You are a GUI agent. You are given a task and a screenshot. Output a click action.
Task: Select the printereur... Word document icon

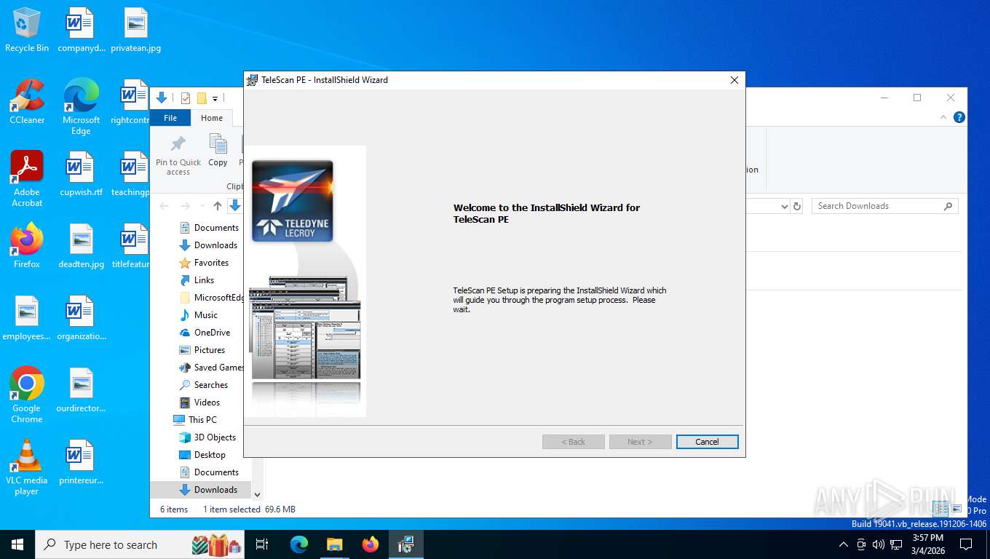(81, 462)
